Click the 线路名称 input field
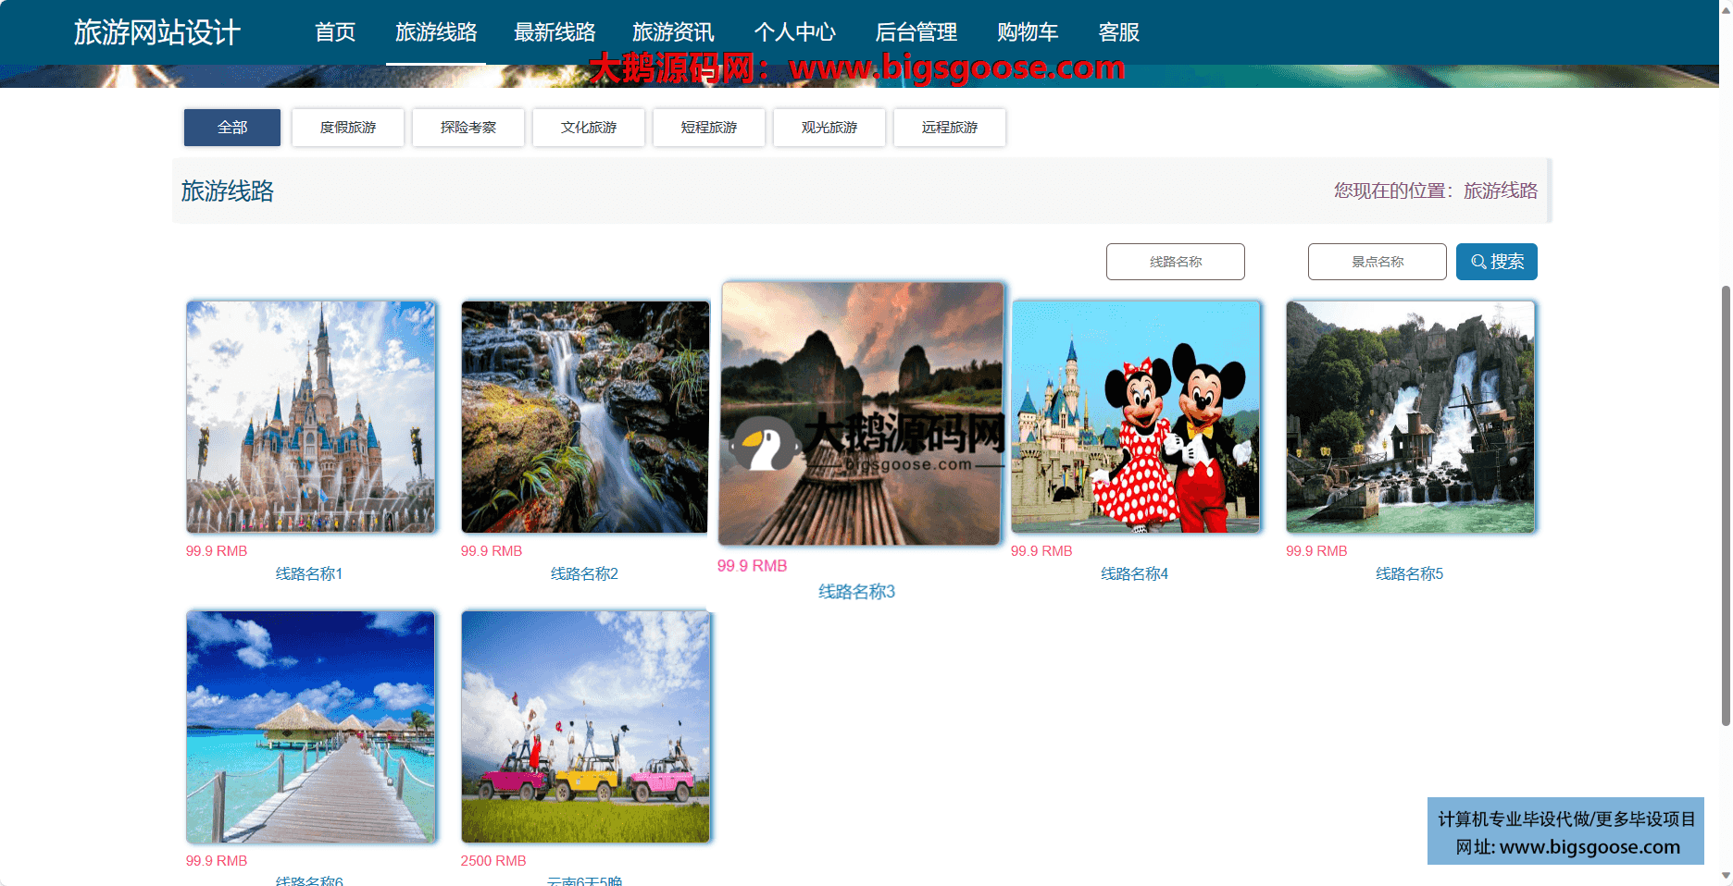 tap(1175, 262)
